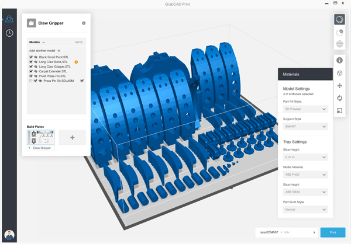Open the print history clock icon
Image resolution: width=351 pixels, height=244 pixels.
9,33
